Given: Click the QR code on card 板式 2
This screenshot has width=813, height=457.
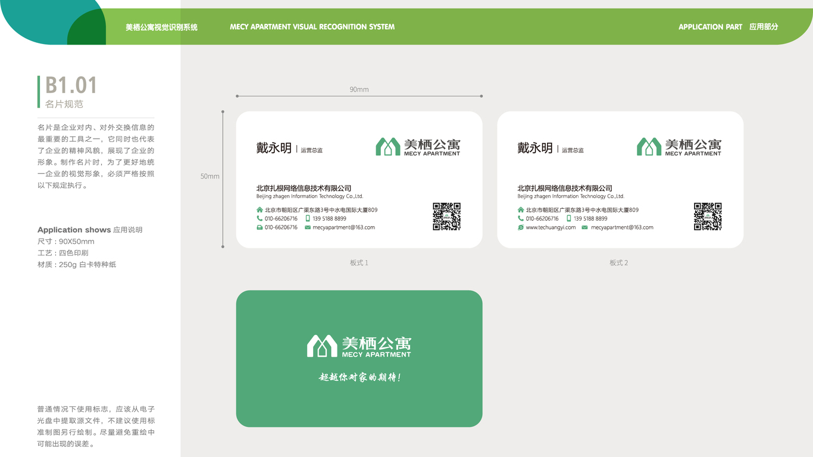Looking at the screenshot, I should pyautogui.click(x=708, y=217).
